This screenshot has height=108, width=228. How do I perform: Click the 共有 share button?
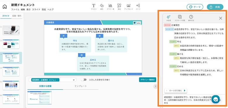pos(215,7)
